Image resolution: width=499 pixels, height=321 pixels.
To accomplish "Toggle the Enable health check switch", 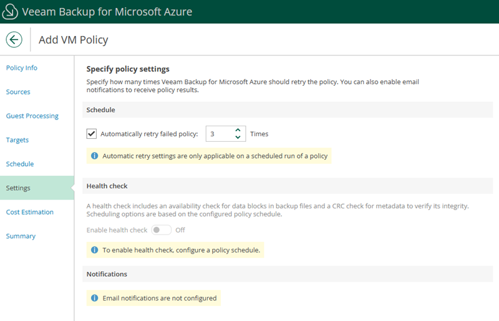I will click(x=162, y=230).
